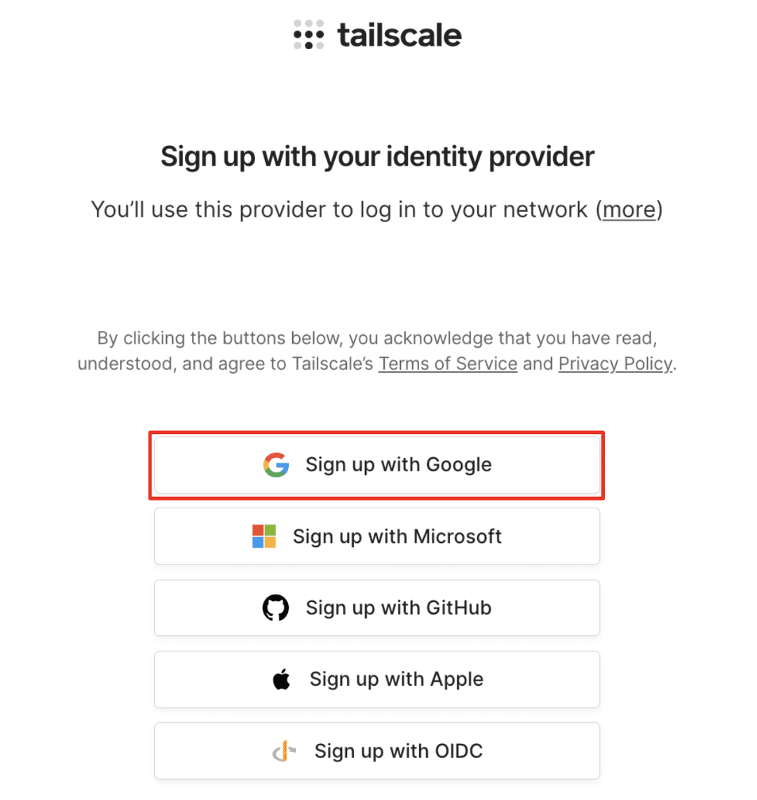This screenshot has height=800, width=757.
Task: Click the multicolor Google G icon
Action: (x=276, y=464)
